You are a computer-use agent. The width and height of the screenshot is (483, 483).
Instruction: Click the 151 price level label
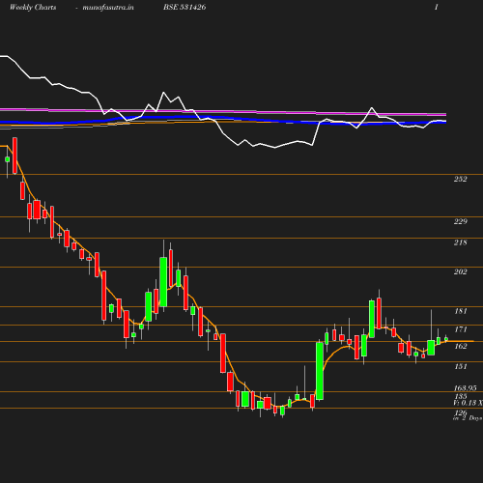click(460, 366)
